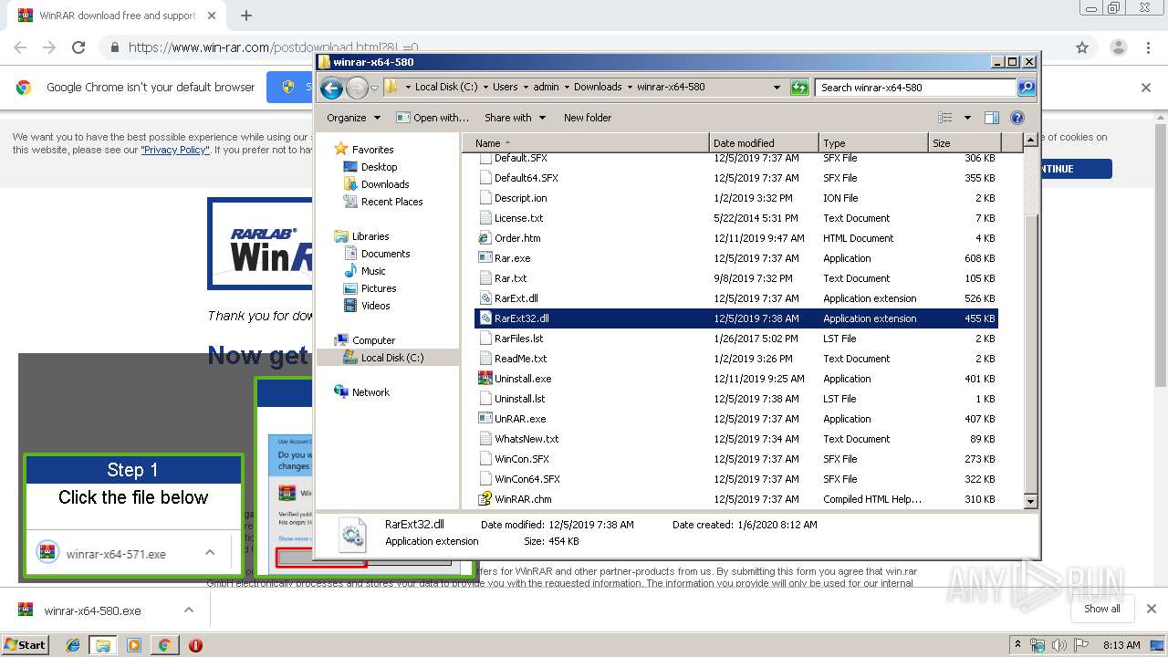Open the Organize menu

(x=354, y=118)
